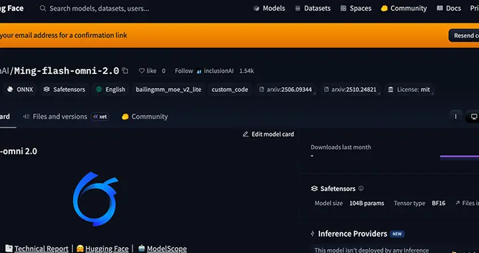Click the License: mit tag
The image size is (479, 253).
(x=409, y=89)
